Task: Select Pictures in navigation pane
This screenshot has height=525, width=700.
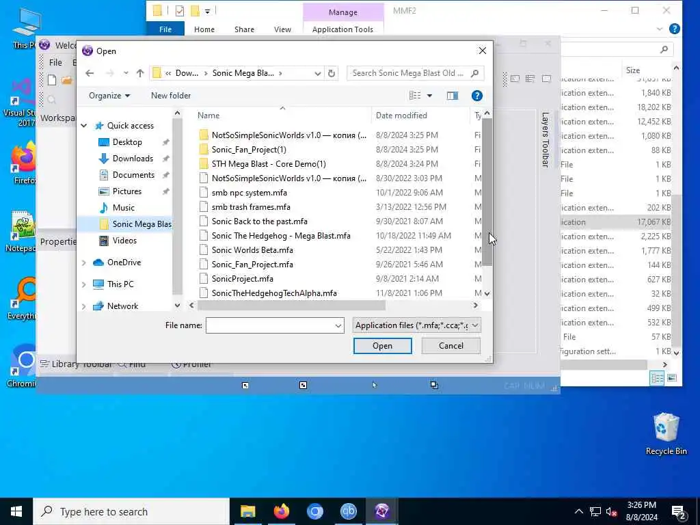Action: point(126,191)
